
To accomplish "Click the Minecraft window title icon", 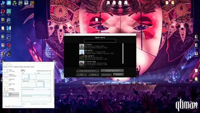I will coord(65,35).
